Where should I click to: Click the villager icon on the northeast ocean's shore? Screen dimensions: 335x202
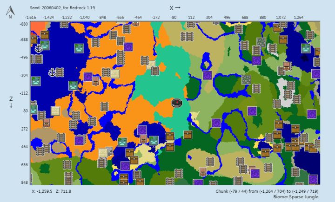tap(287, 66)
